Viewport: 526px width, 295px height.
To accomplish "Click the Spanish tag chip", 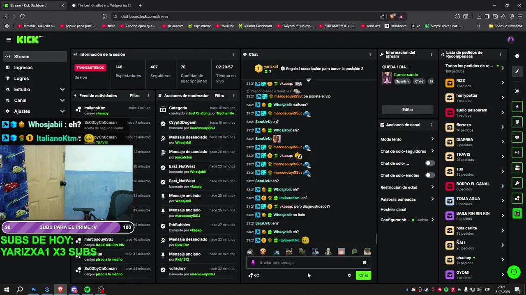I will 402,81.
